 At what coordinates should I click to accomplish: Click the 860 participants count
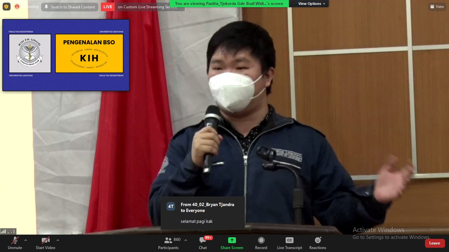(177, 240)
